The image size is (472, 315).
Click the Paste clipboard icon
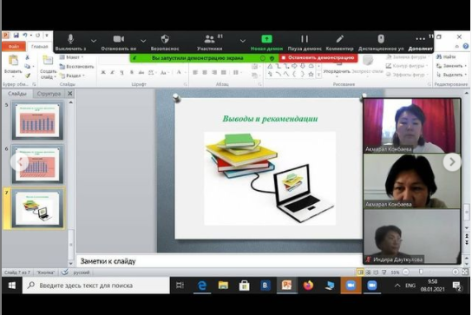(13, 61)
